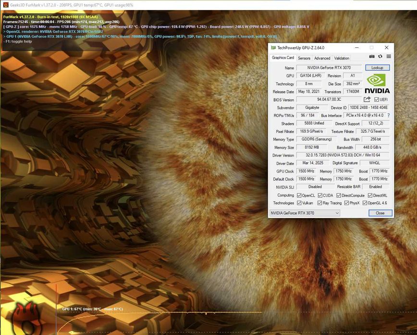Click the Pixel Fillrate value 169.9 GPixel/s
Viewport: 417px width, 335px height.
[x=311, y=131]
